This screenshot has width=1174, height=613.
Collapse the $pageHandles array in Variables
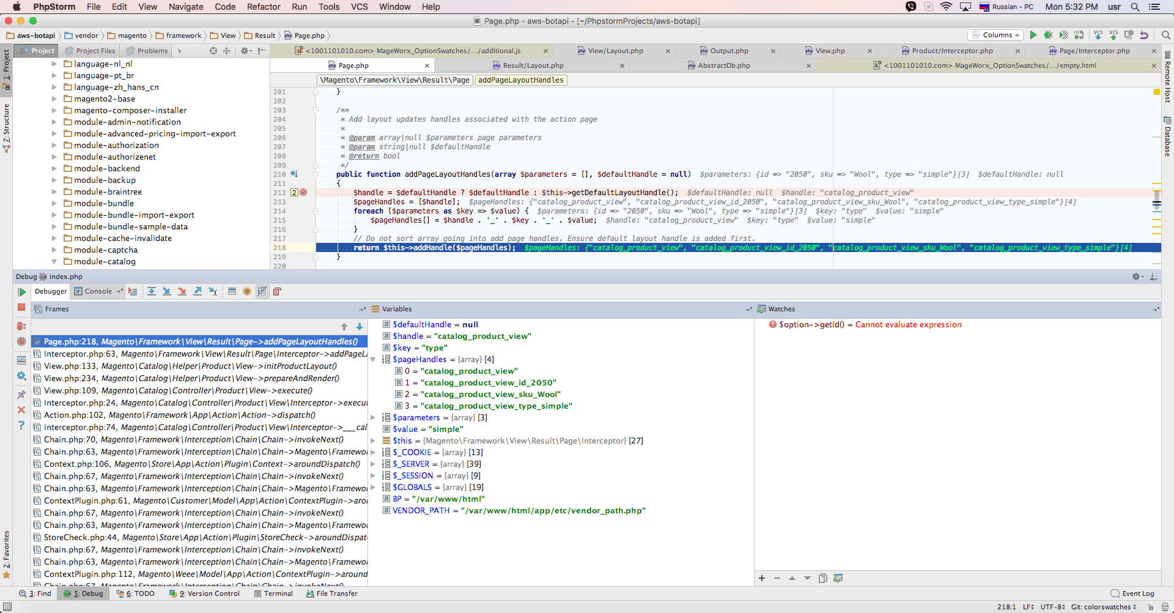pyautogui.click(x=374, y=359)
